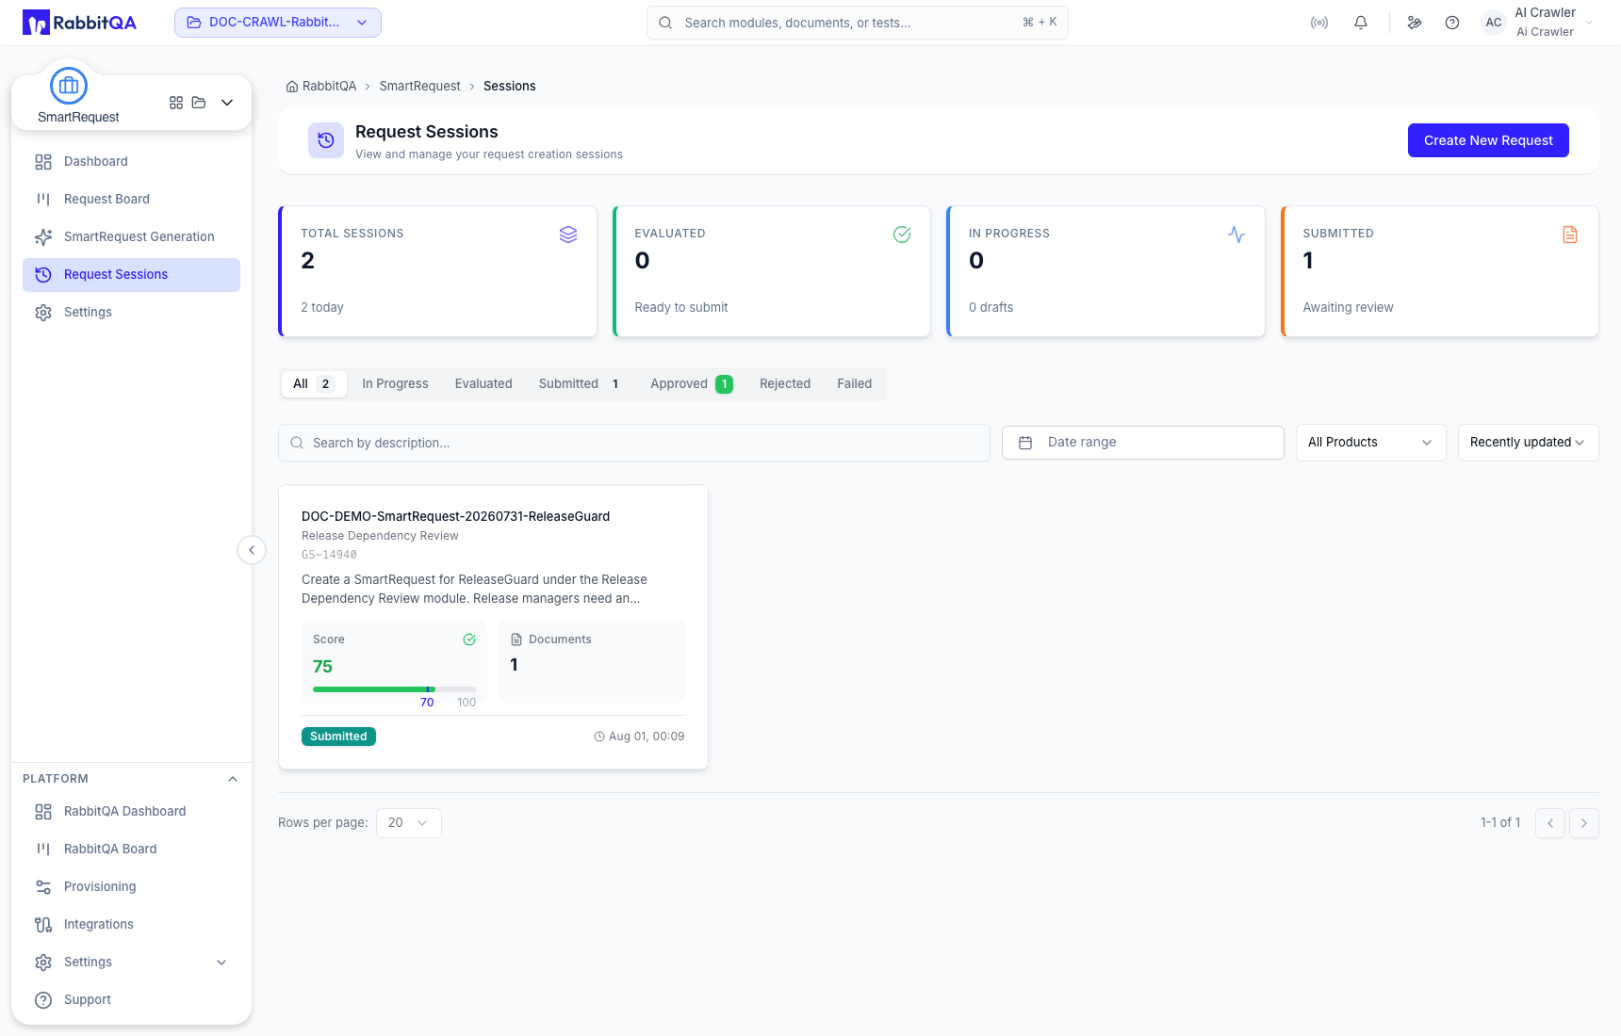The width and height of the screenshot is (1621, 1036).
Task: Open Dashboard in the sidebar
Action: (131, 162)
